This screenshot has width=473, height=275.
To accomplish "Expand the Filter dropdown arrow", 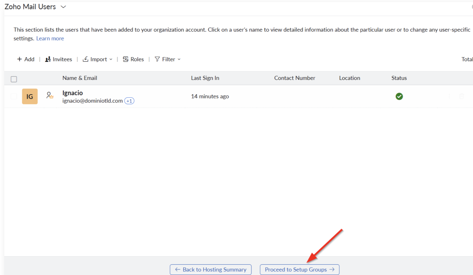I will coord(179,59).
